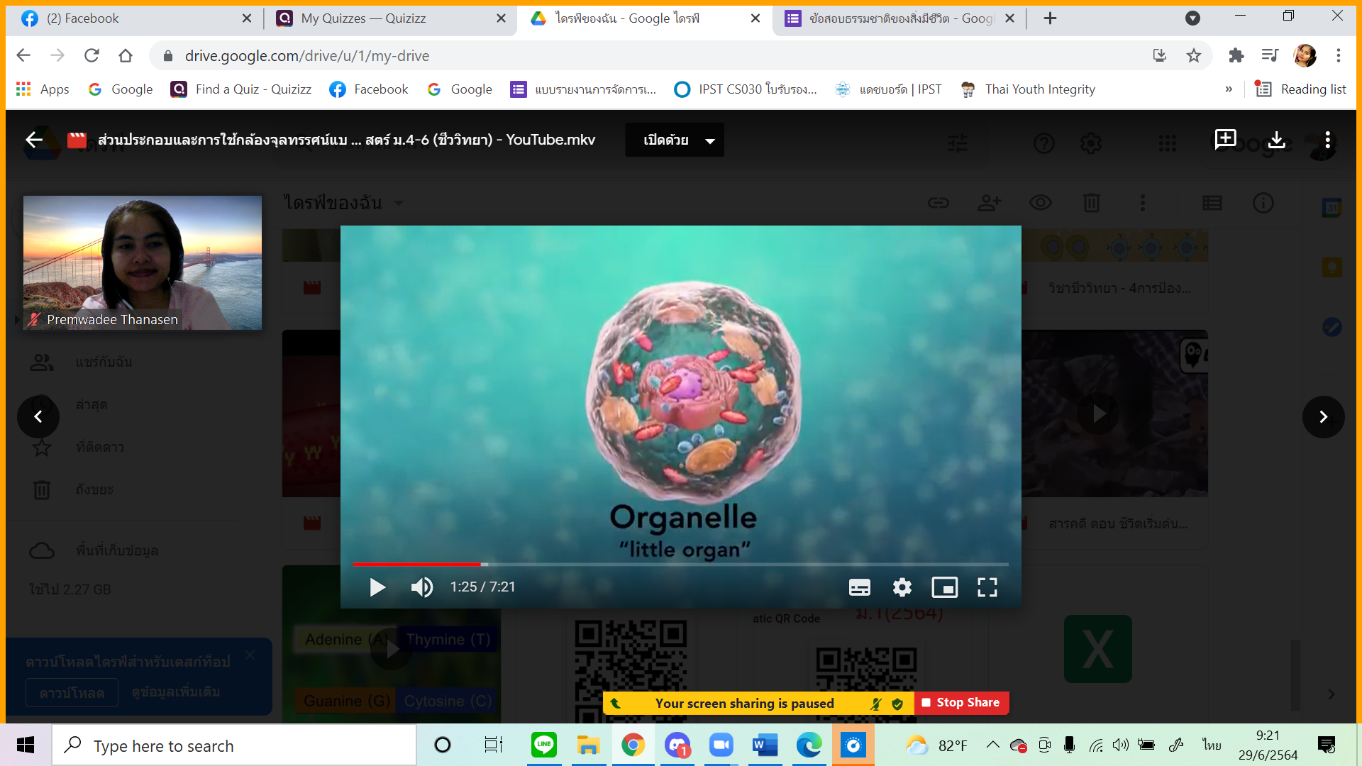
Task: Select แชร์กับฉัน in Drive sidebar
Action: click(x=104, y=362)
